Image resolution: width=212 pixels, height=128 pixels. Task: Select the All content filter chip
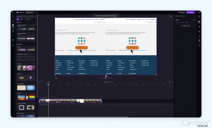18,19
